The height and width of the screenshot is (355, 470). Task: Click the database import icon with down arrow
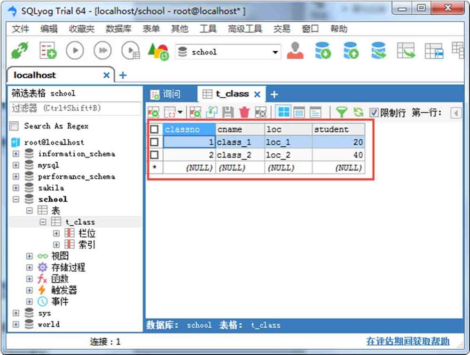pos(323,50)
